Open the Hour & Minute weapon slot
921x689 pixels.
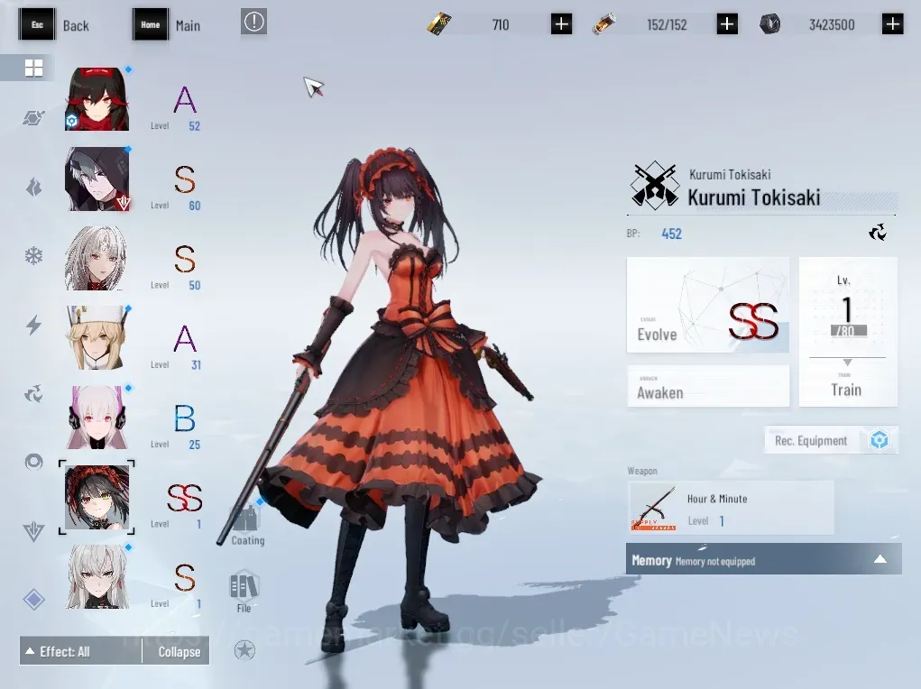coord(731,508)
